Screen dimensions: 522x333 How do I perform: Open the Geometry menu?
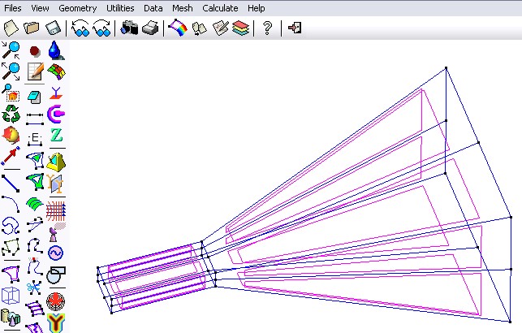(78, 8)
